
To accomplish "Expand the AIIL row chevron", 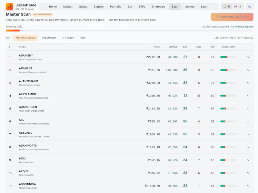I will pos(248,122).
